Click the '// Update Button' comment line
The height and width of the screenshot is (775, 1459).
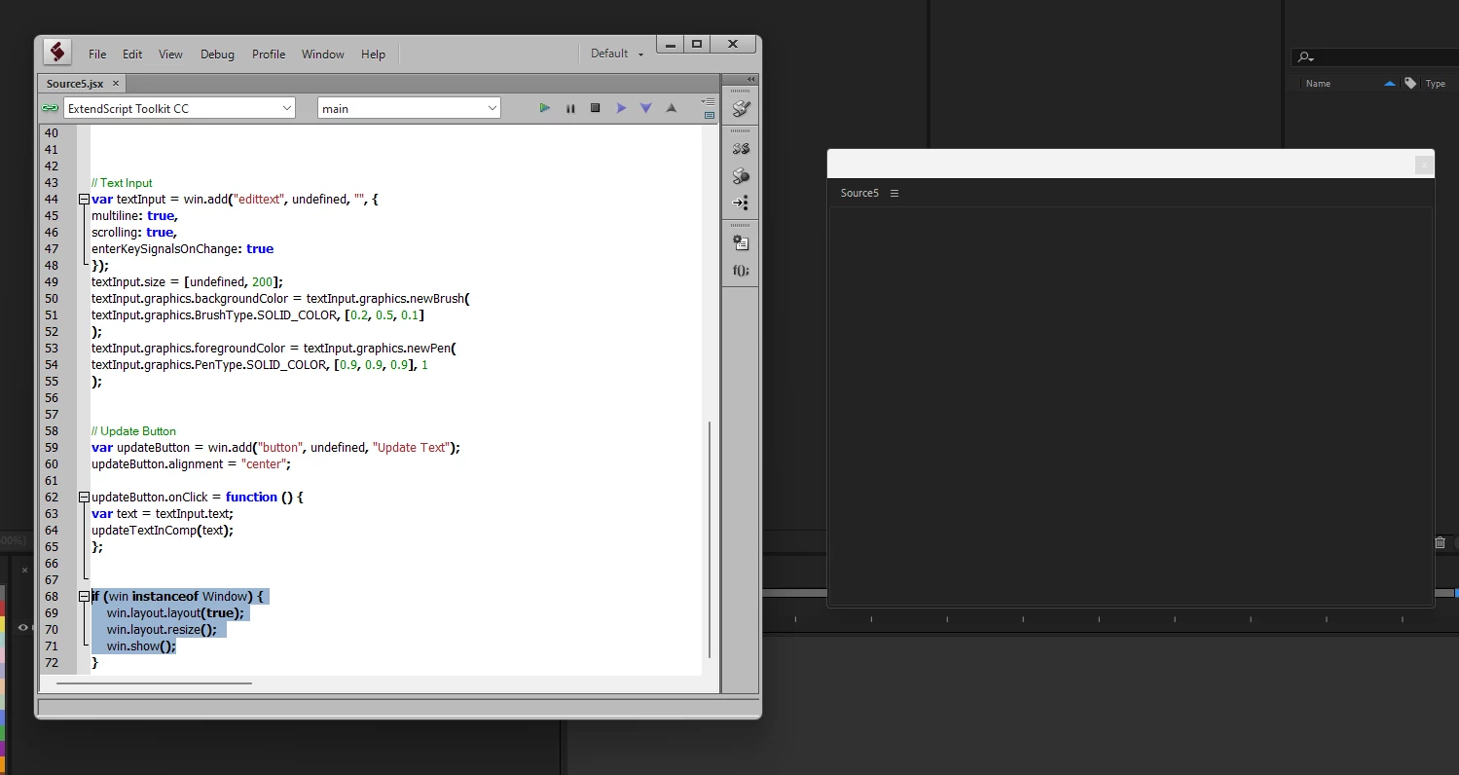[133, 430]
